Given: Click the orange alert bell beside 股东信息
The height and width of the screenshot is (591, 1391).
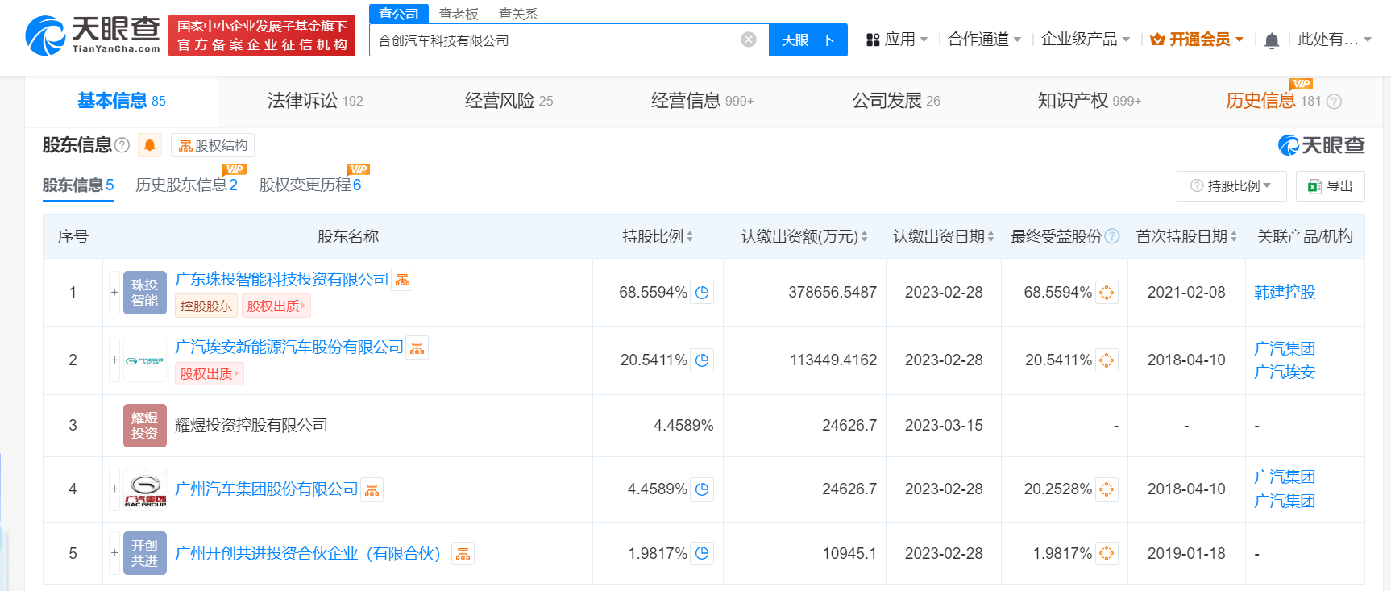Looking at the screenshot, I should click(150, 145).
